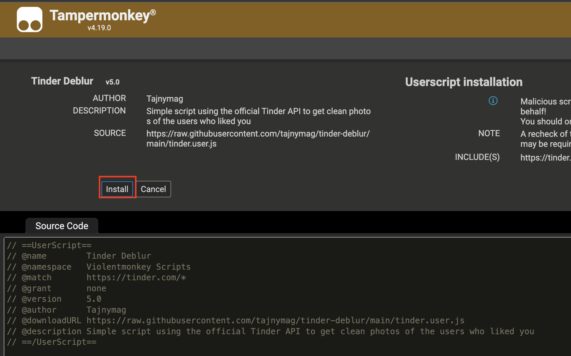
Task: Click the Malicious scripts warning text
Action: 545,111
